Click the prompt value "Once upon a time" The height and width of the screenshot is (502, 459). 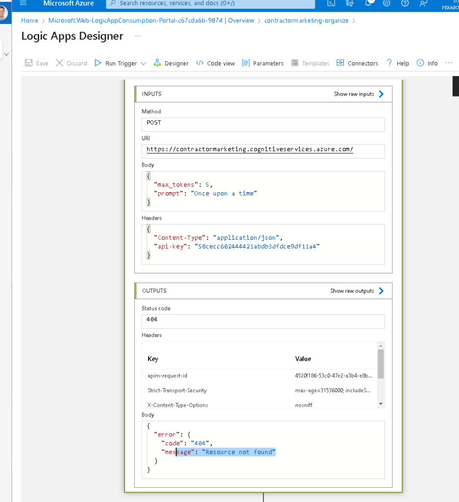(224, 194)
